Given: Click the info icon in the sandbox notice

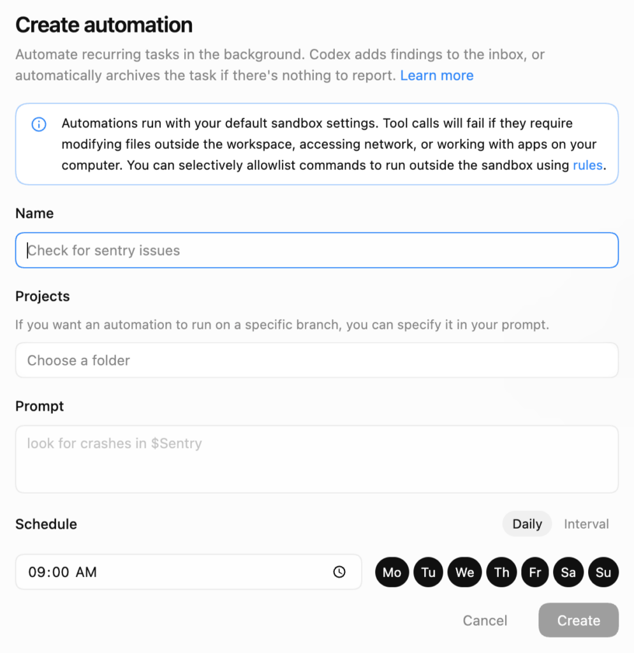Looking at the screenshot, I should [39, 124].
